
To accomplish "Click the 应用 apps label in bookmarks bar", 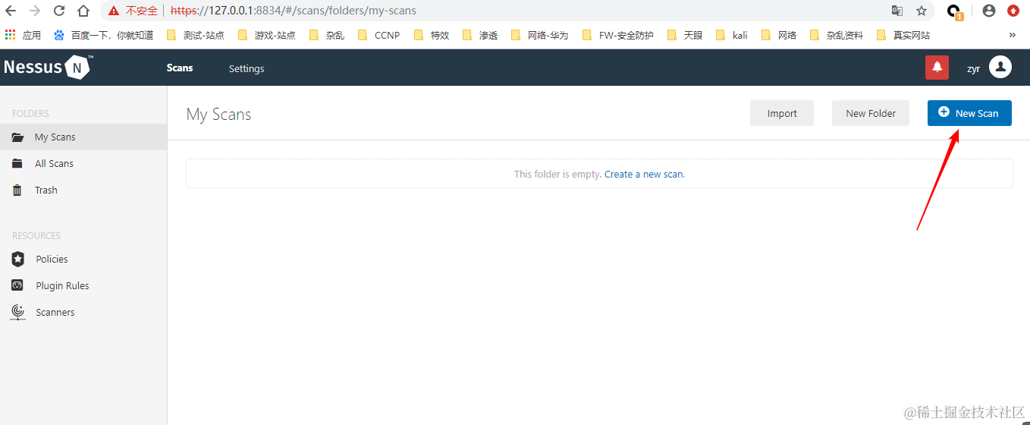I will [x=32, y=35].
